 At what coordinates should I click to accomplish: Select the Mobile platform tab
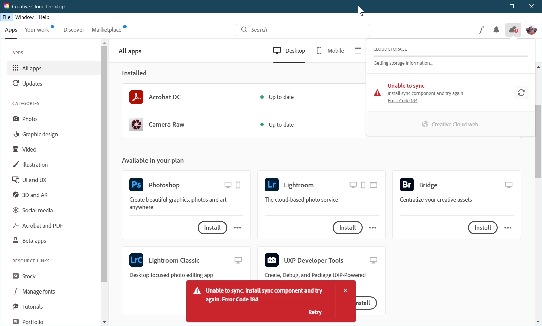[x=331, y=51]
